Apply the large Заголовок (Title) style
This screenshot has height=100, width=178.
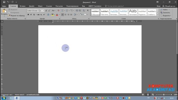tap(133, 12)
